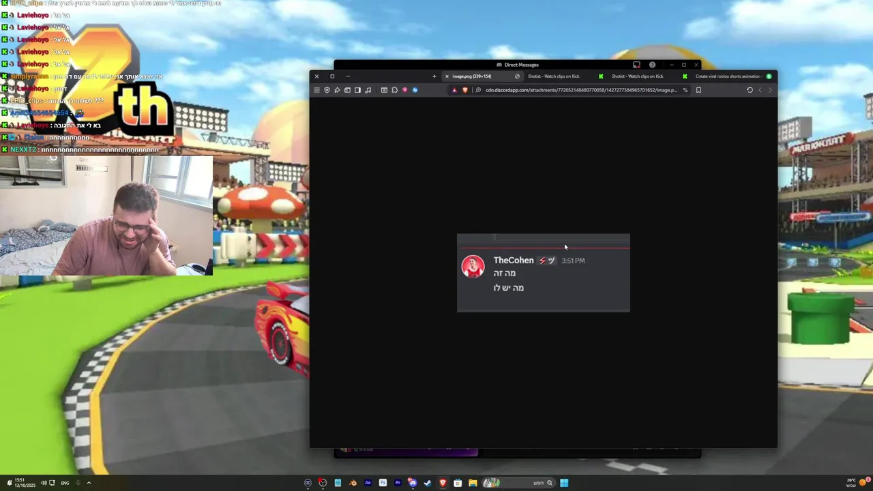The height and width of the screenshot is (491, 873).
Task: Open Discord from taskbar
Action: coord(413,483)
